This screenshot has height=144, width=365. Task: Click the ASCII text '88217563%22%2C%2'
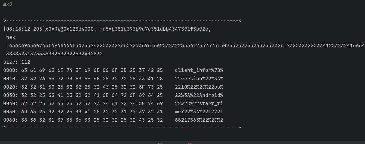point(199,120)
